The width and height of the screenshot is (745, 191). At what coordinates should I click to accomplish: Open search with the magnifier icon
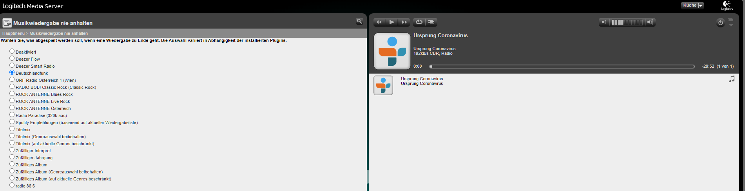point(359,22)
